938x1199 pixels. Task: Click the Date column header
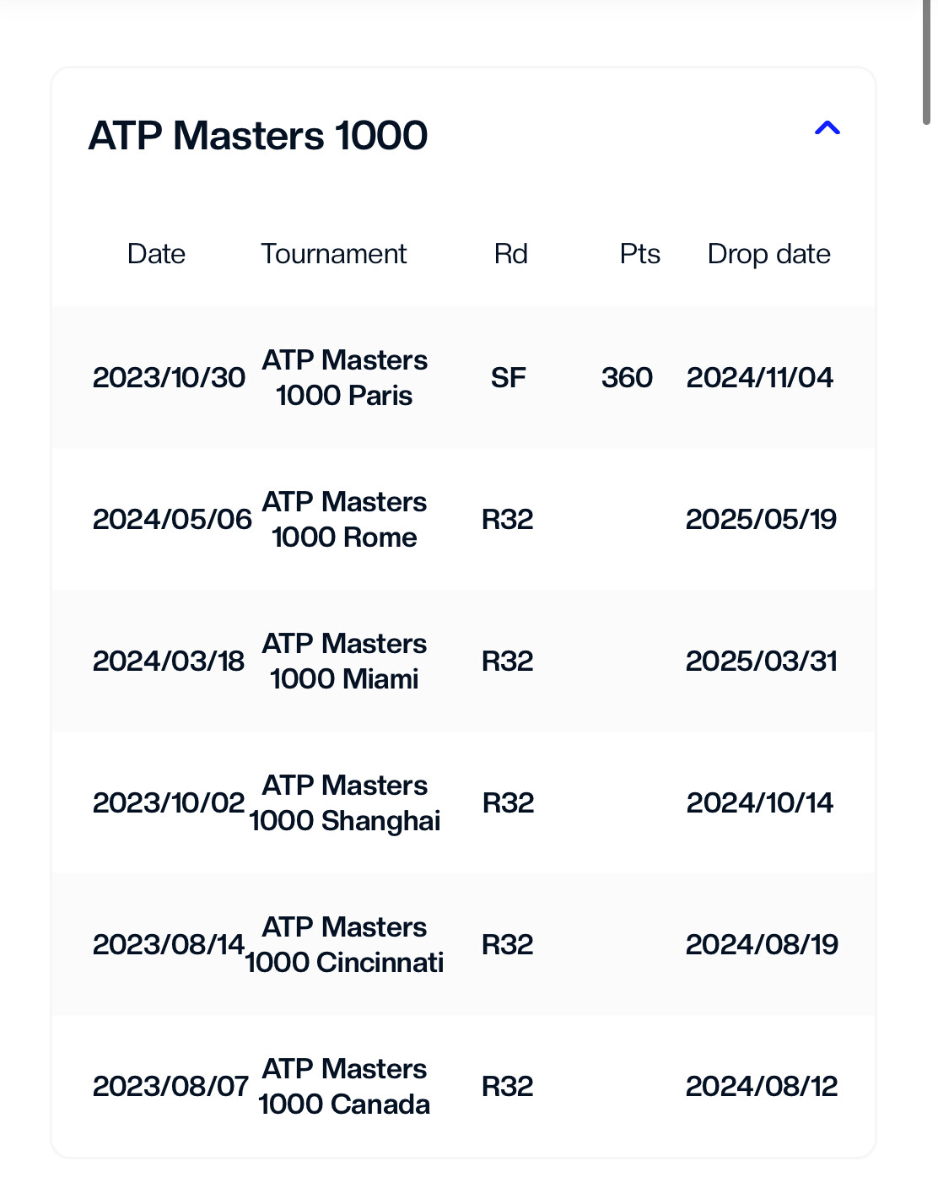click(x=156, y=254)
